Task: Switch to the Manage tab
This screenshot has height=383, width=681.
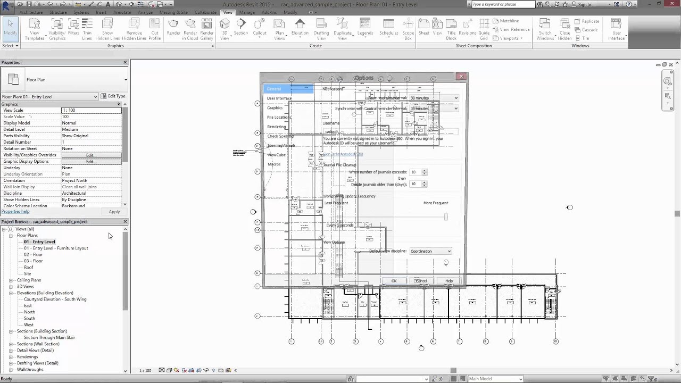Action: tap(246, 12)
